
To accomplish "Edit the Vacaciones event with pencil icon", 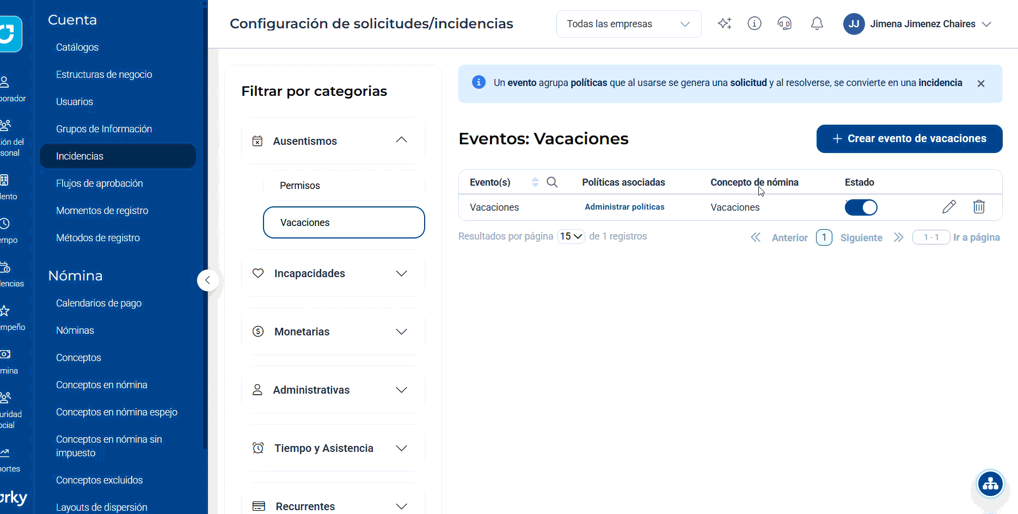I will [x=949, y=207].
